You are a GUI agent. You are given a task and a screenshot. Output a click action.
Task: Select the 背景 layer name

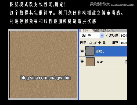click(99, 62)
